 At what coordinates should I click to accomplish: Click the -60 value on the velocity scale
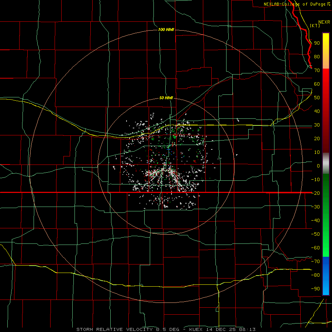tap(315, 248)
